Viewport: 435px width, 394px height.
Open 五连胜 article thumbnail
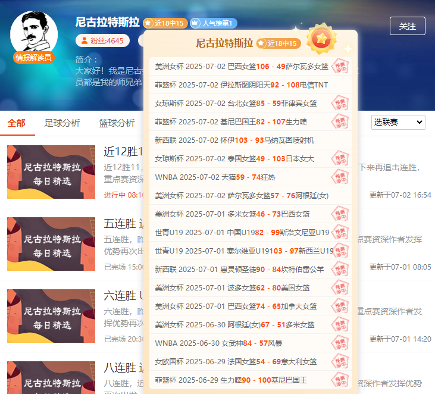click(x=51, y=244)
